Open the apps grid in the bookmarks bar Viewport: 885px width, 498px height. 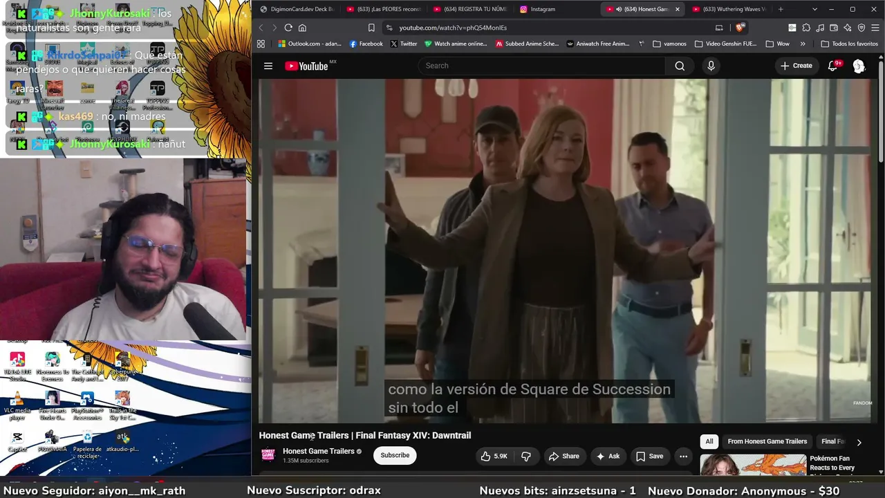[x=261, y=44]
